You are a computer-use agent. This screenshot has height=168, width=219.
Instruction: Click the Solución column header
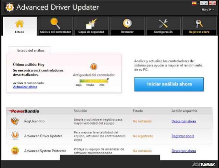pyautogui.click(x=80, y=111)
